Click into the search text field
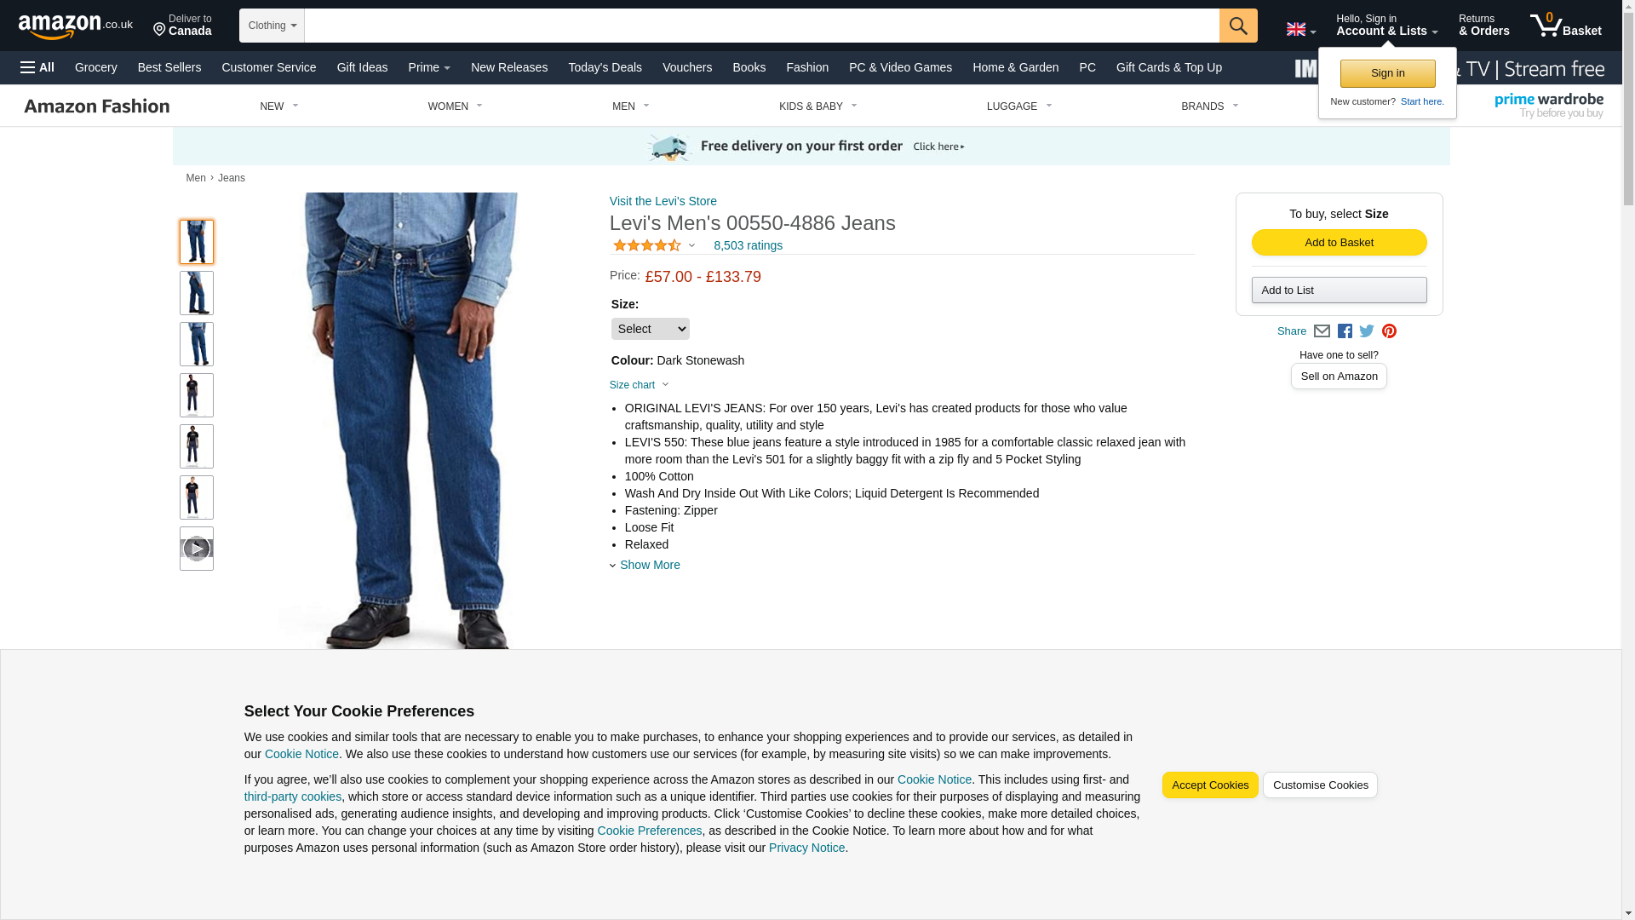The height and width of the screenshot is (920, 1635). pyautogui.click(x=761, y=26)
